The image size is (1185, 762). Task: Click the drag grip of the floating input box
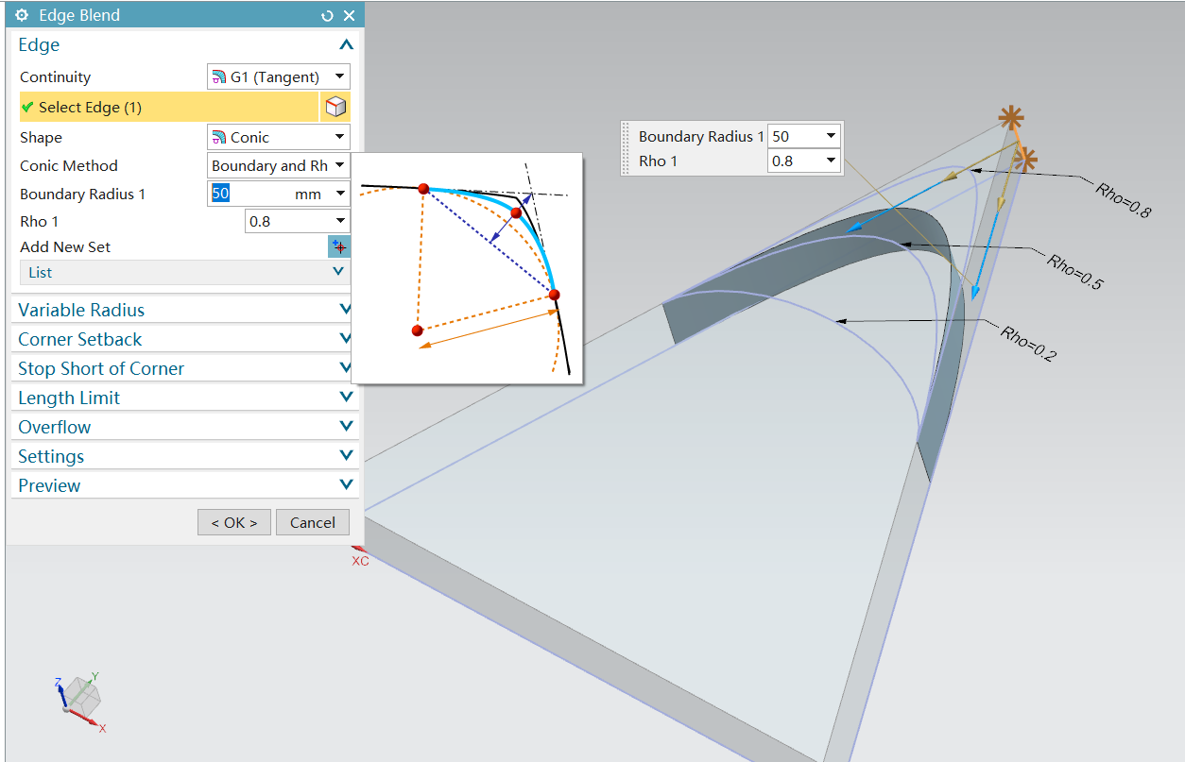click(626, 148)
